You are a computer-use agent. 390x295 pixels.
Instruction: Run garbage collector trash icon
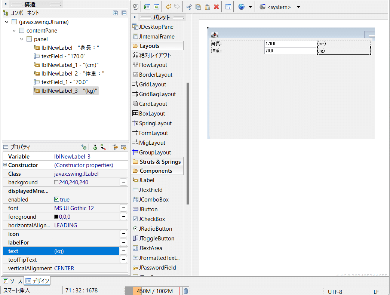[186, 291]
